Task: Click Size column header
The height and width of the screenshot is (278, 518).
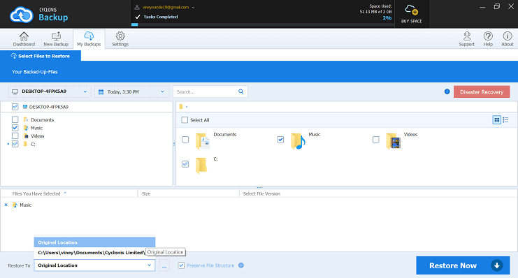Action: (146, 193)
